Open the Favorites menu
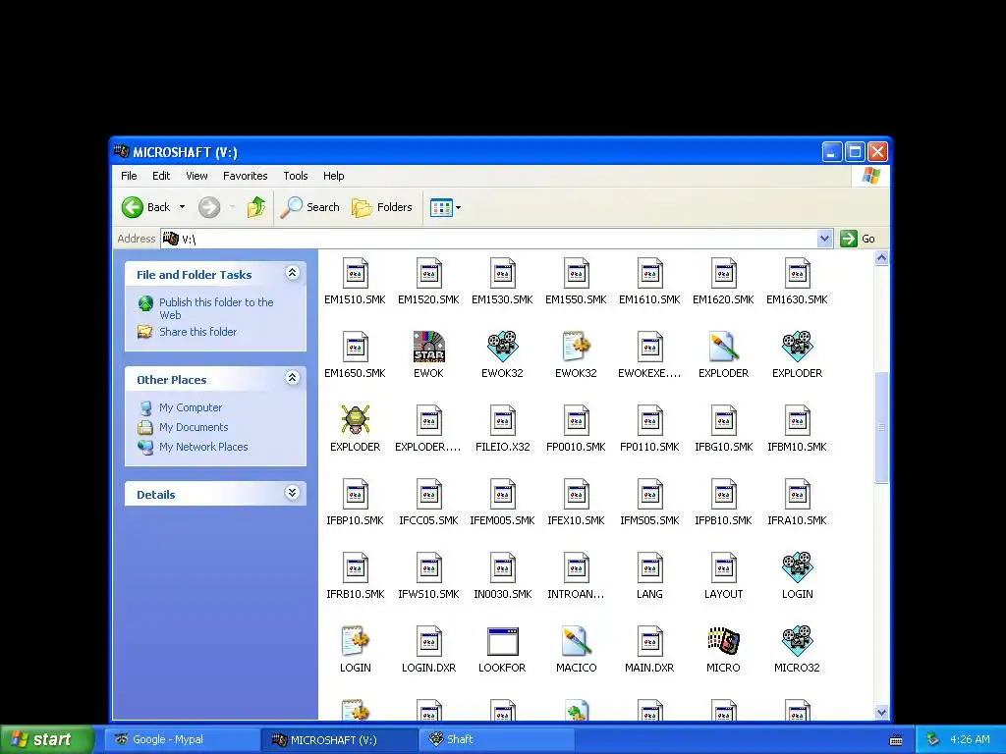This screenshot has width=1006, height=754. [245, 176]
